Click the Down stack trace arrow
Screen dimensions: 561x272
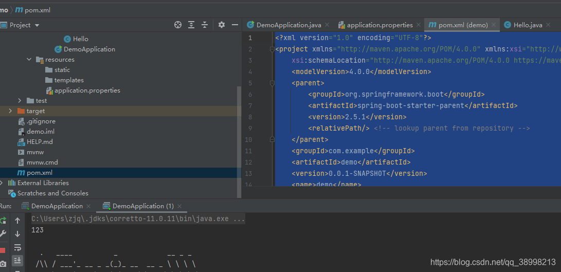[17, 234]
